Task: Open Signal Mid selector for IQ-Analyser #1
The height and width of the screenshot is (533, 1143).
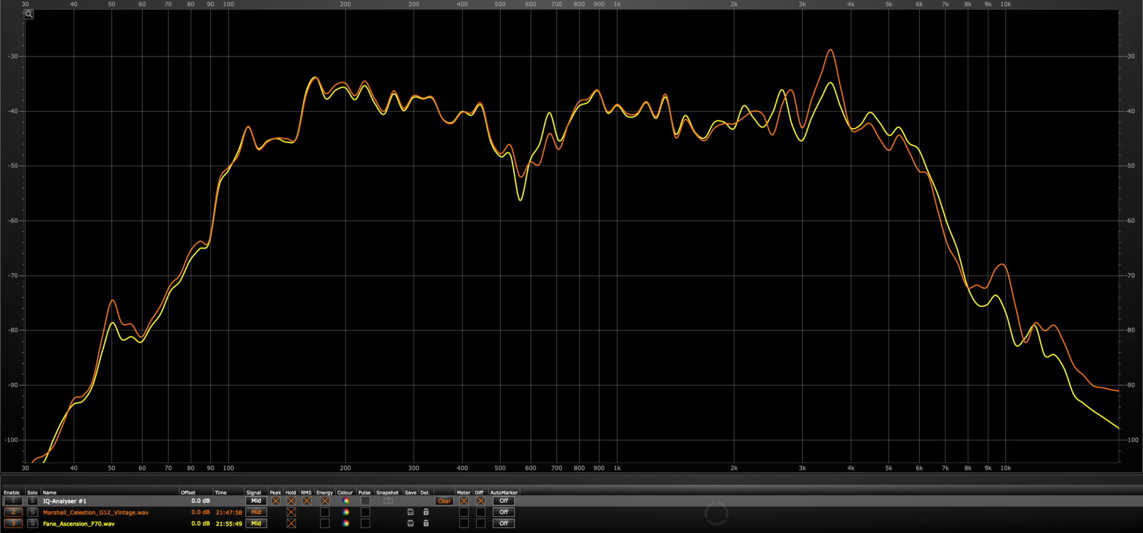Action: (x=256, y=501)
